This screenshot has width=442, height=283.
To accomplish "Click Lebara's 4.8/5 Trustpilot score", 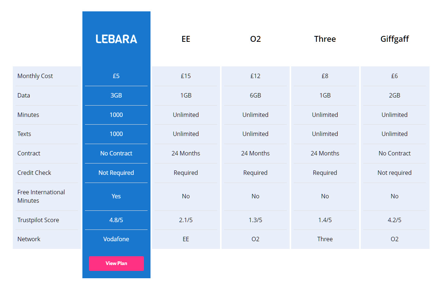I will pyautogui.click(x=116, y=220).
